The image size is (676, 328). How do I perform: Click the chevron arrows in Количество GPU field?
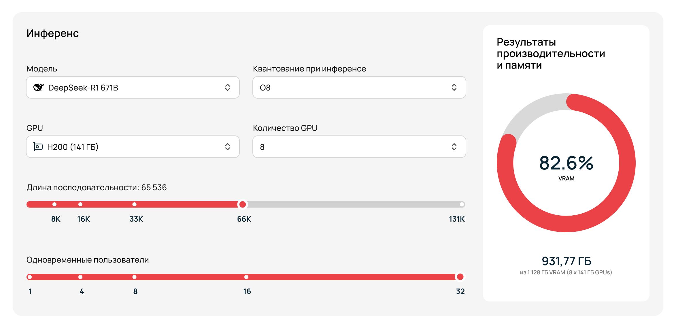(454, 147)
